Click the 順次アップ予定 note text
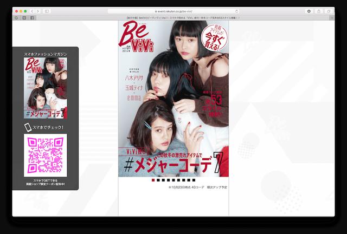This screenshot has height=234, width=347. click(217, 187)
